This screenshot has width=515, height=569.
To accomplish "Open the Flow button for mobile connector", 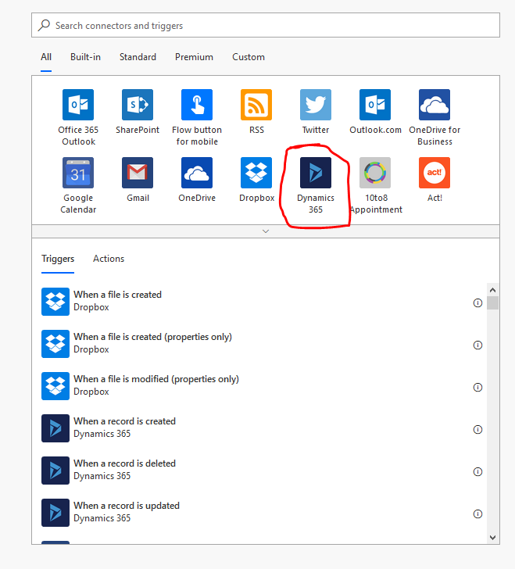I will click(x=197, y=105).
